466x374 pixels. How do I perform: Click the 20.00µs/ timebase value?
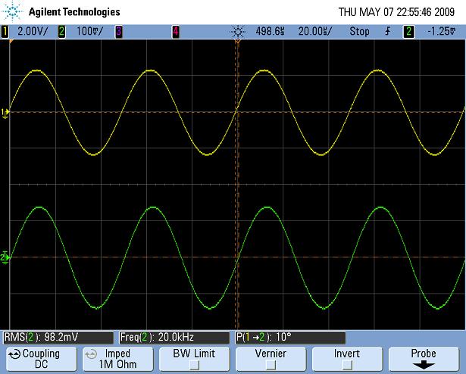click(x=315, y=31)
